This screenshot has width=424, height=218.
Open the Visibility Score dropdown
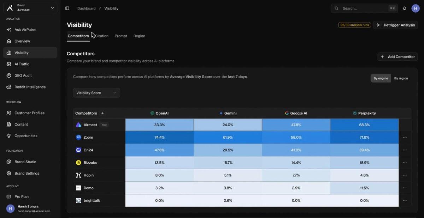pyautogui.click(x=96, y=93)
